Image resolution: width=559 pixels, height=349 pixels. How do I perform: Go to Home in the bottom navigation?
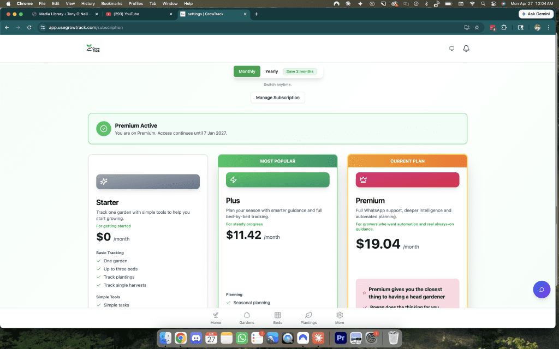(216, 318)
